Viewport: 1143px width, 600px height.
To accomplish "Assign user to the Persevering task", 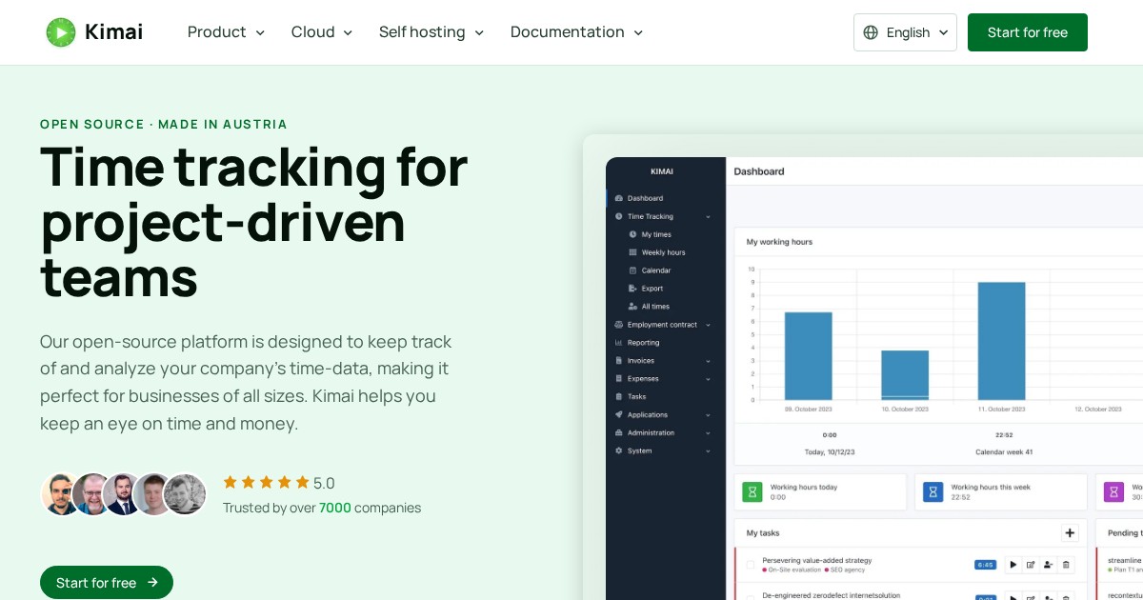I will pos(1048,565).
